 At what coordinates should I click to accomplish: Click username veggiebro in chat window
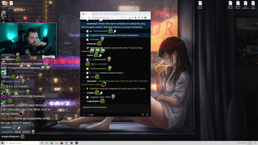point(94,97)
